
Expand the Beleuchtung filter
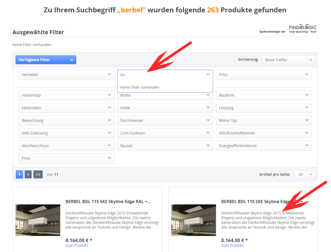coord(67,120)
